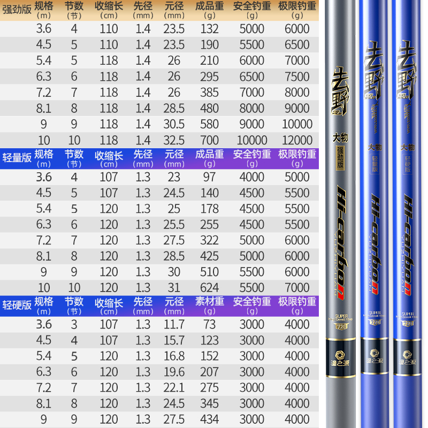Click the butt diameter value 30.5
Image resolution: width=428 pixels, height=428 pixels.
pyautogui.click(x=174, y=124)
